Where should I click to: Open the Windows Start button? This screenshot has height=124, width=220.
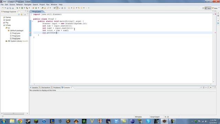coord(4,121)
